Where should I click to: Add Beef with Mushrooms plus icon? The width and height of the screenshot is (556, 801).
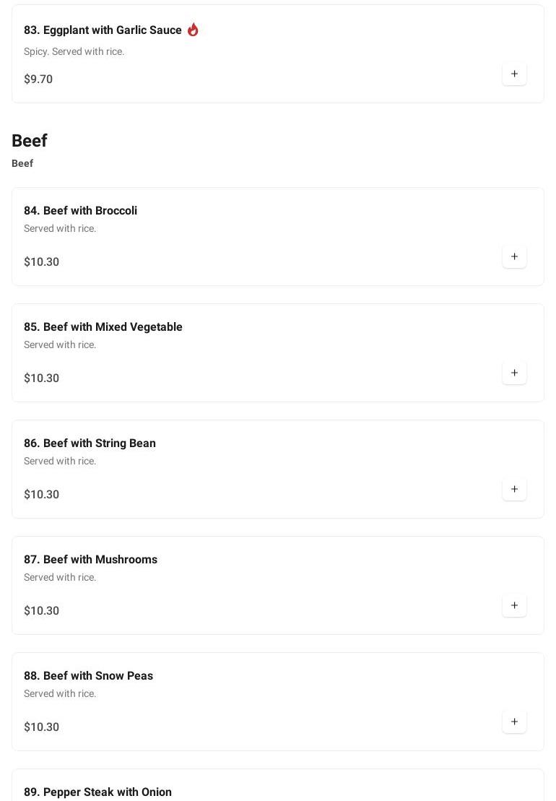pos(514,605)
